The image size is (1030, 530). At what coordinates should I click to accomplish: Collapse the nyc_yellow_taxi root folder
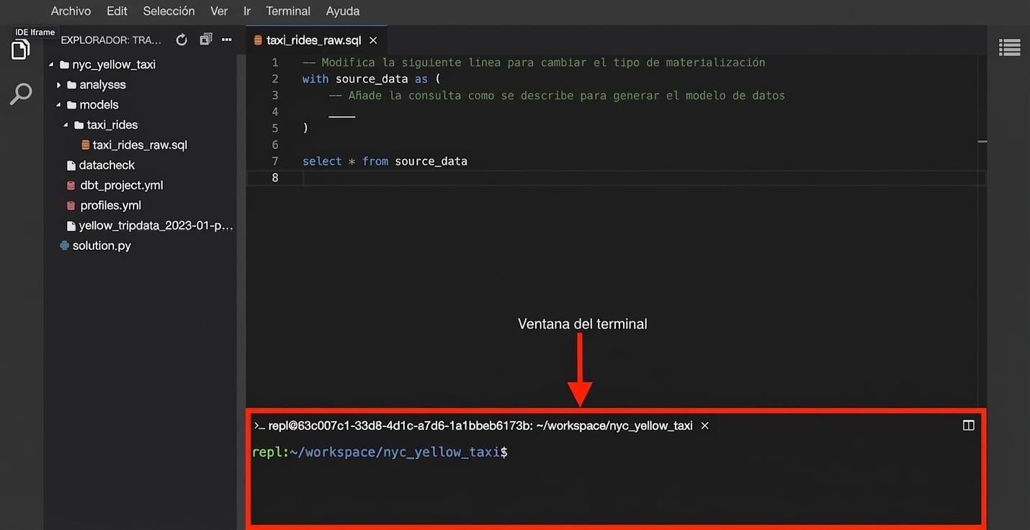click(x=51, y=64)
